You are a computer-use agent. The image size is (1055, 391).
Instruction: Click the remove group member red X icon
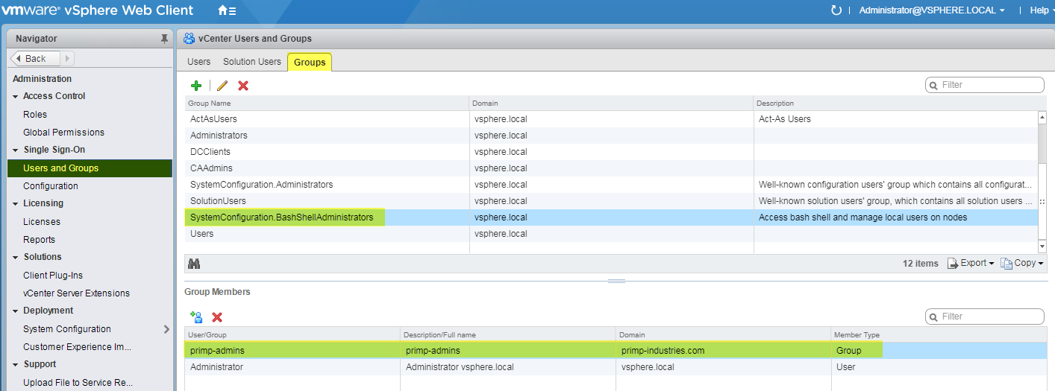tap(217, 317)
